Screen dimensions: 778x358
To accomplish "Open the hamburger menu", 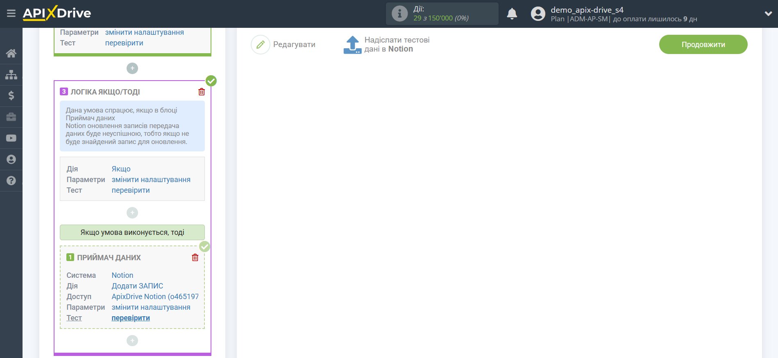I will [x=11, y=14].
